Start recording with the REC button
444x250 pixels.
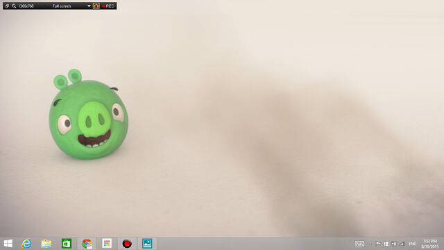click(108, 6)
